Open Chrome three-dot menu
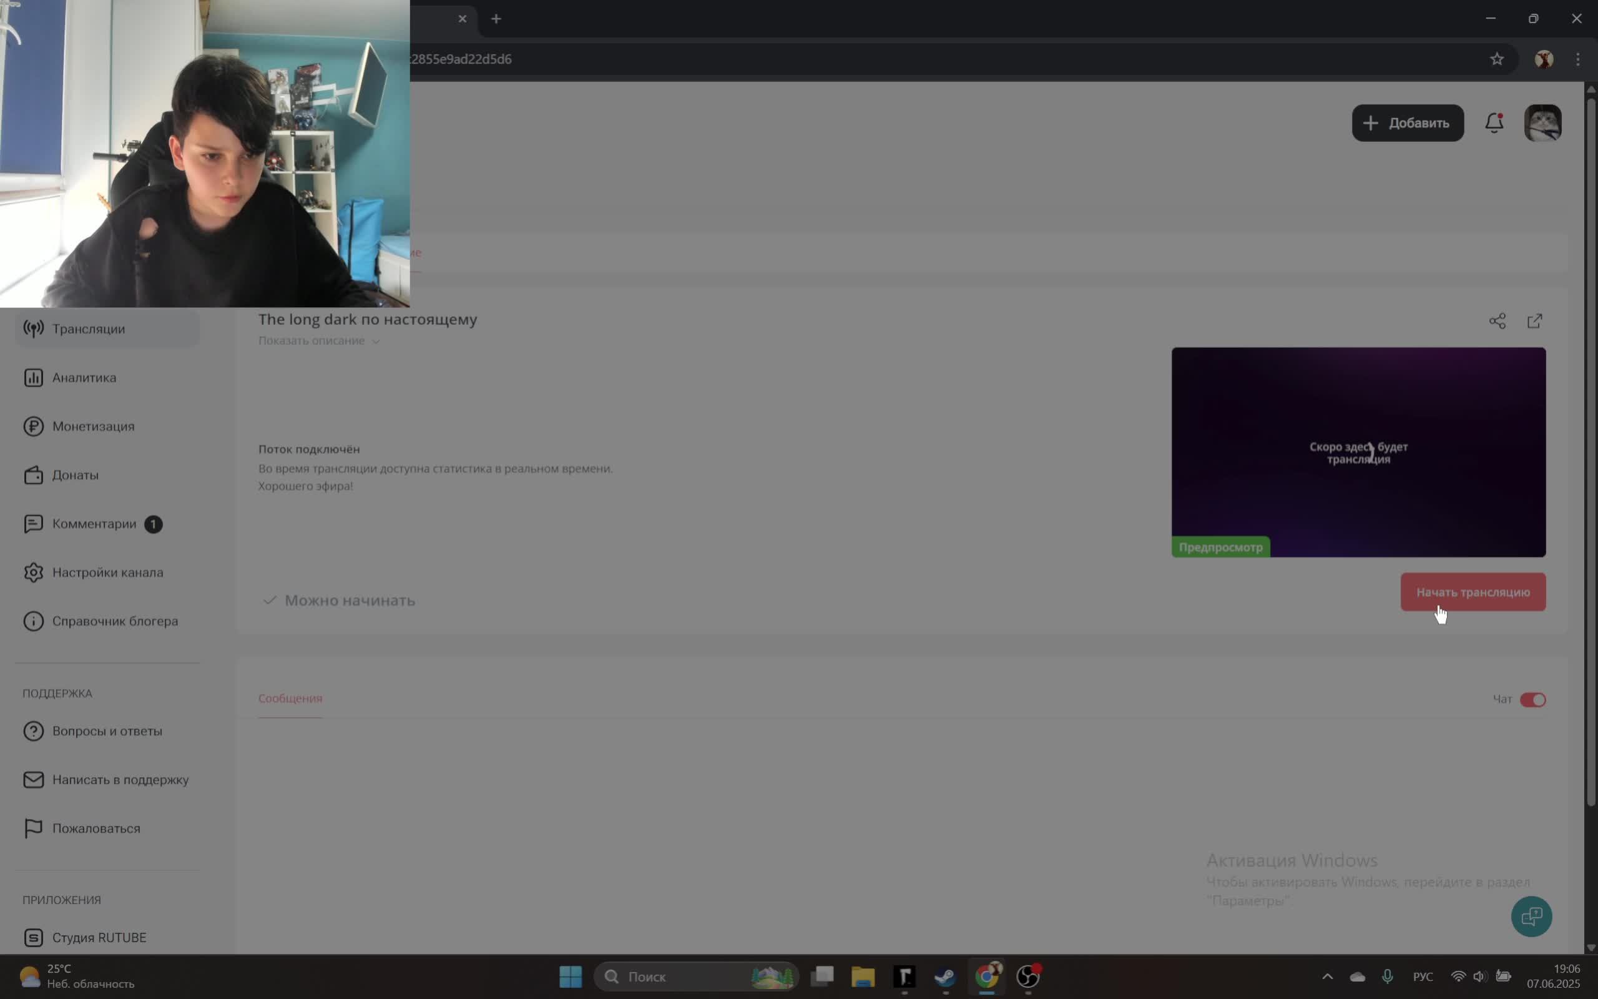This screenshot has width=1598, height=999. point(1577,59)
